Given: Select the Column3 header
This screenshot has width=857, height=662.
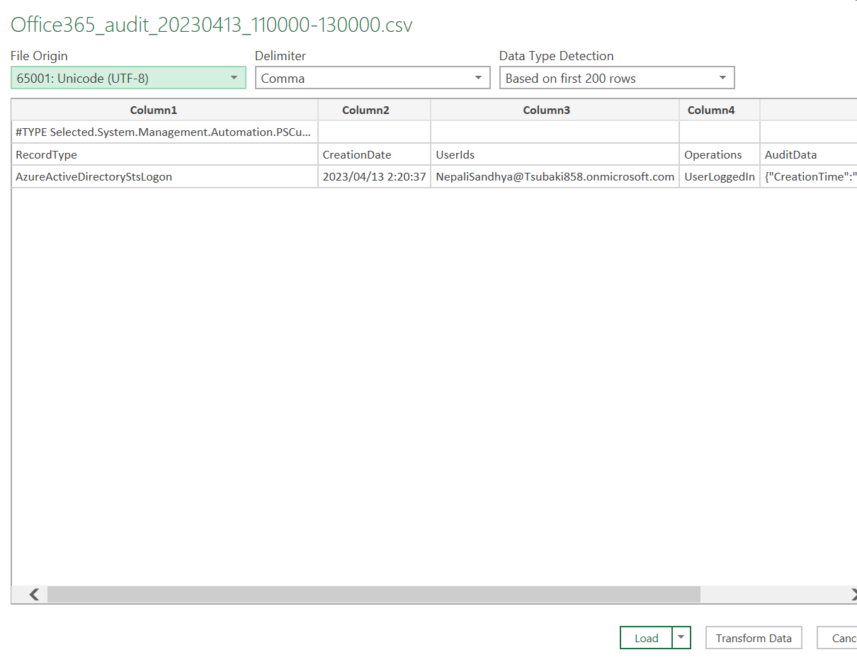Looking at the screenshot, I should coord(555,110).
